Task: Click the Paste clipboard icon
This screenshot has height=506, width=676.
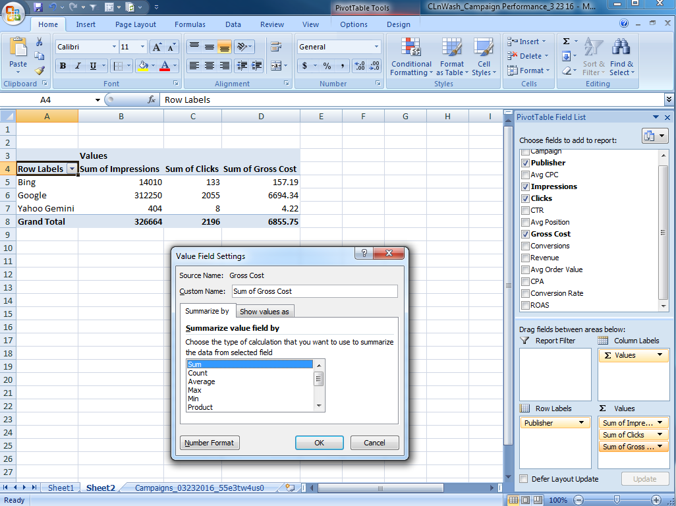Action: click(x=18, y=47)
